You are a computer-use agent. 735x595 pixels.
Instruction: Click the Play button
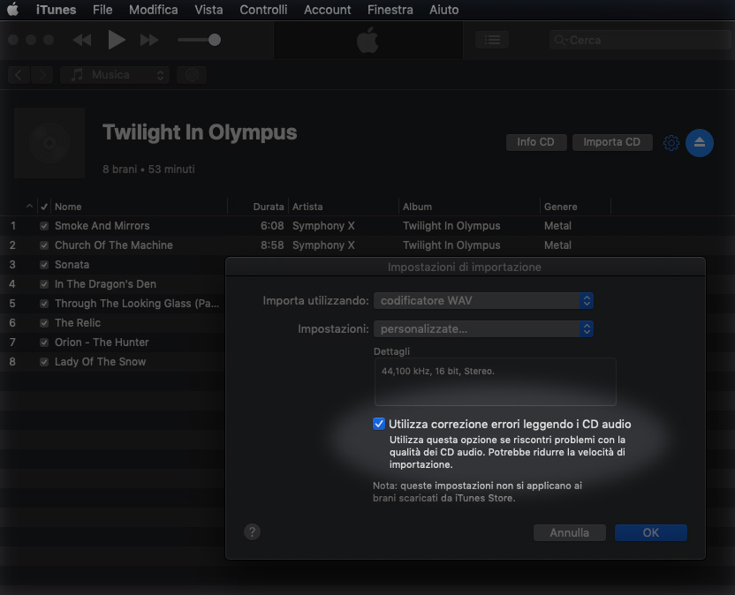[x=117, y=40]
